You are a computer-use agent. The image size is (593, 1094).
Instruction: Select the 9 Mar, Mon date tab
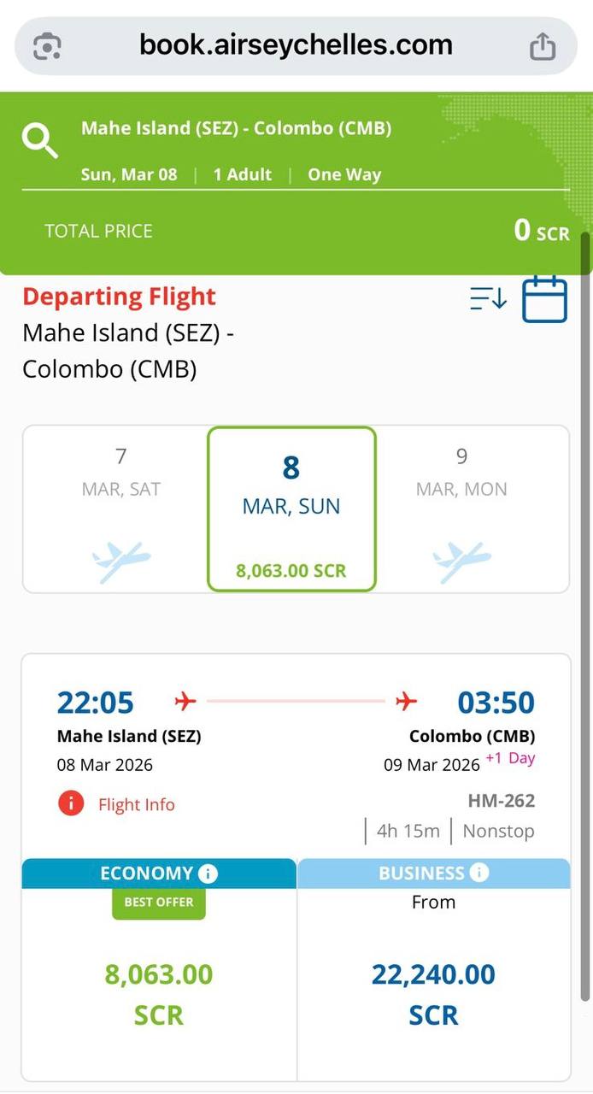point(461,508)
